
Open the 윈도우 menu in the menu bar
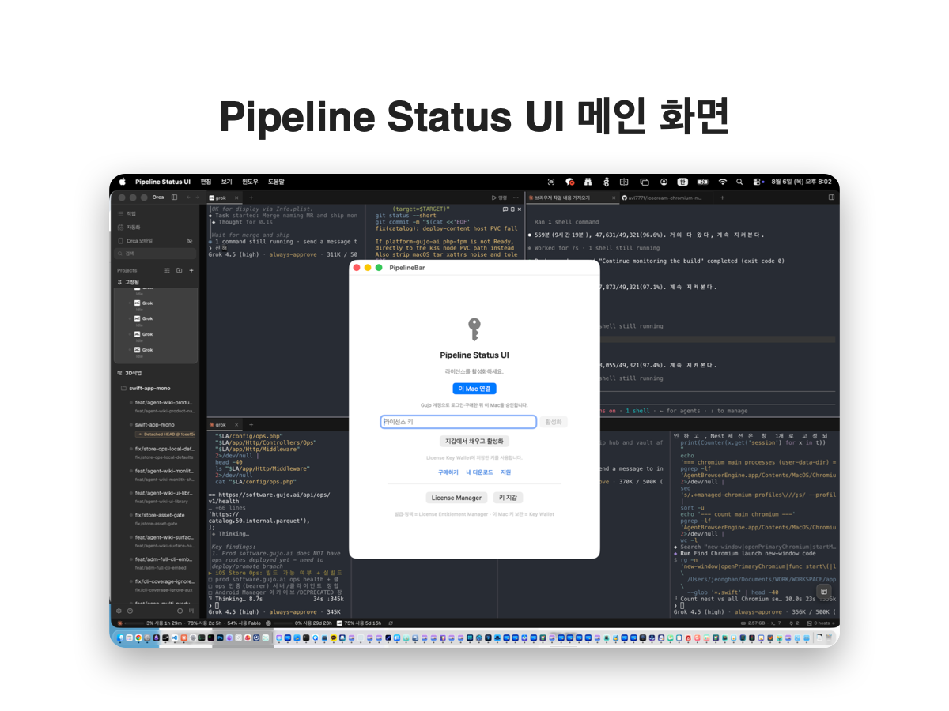point(251,182)
